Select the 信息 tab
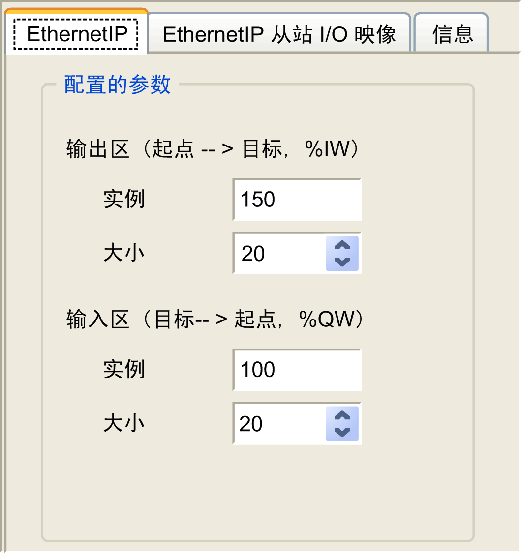The image size is (521, 553). tap(452, 34)
